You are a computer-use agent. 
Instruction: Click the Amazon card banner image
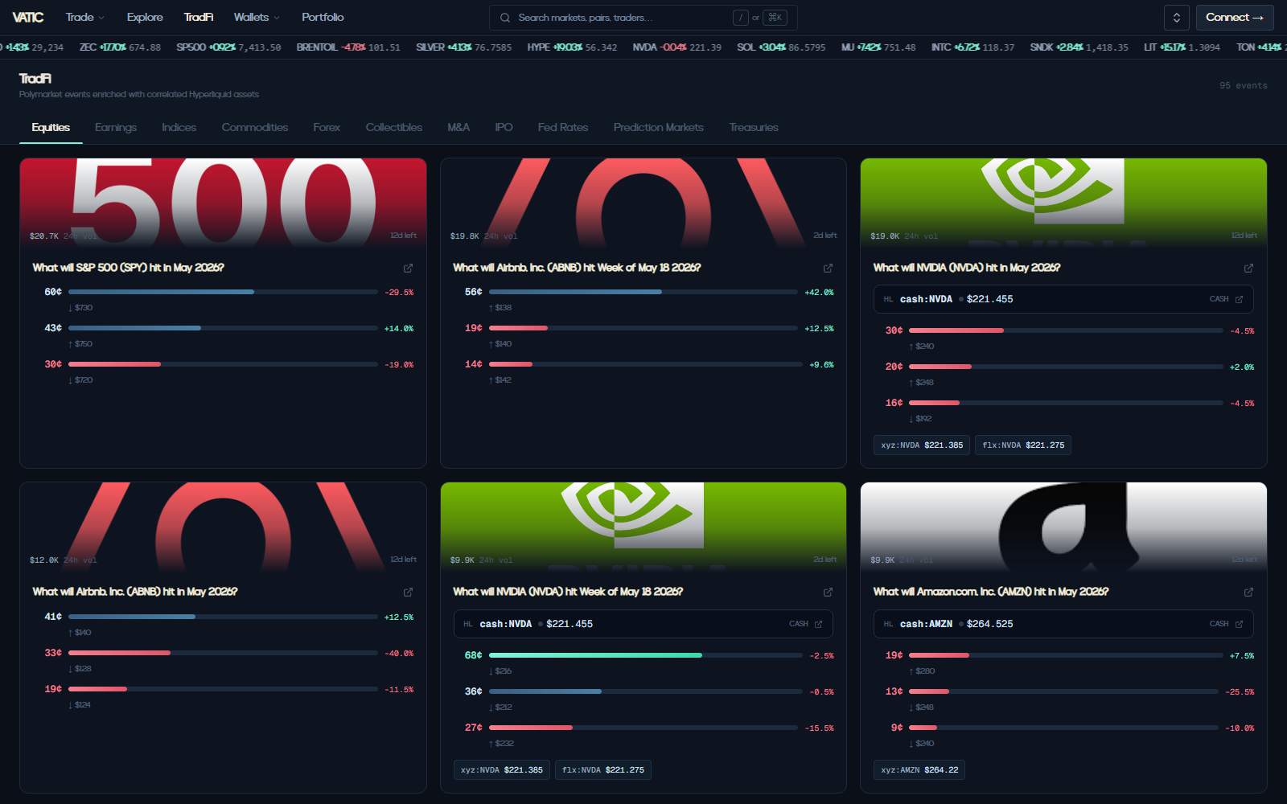[x=1063, y=527]
